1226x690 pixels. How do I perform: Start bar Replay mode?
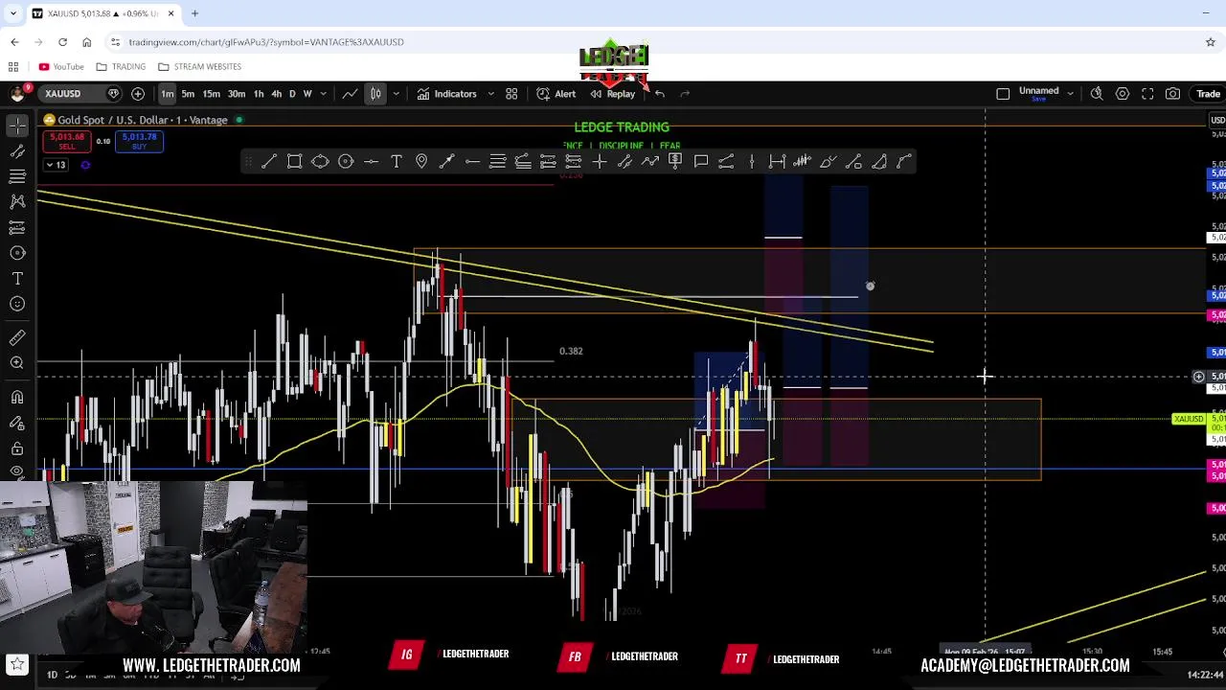click(x=613, y=94)
